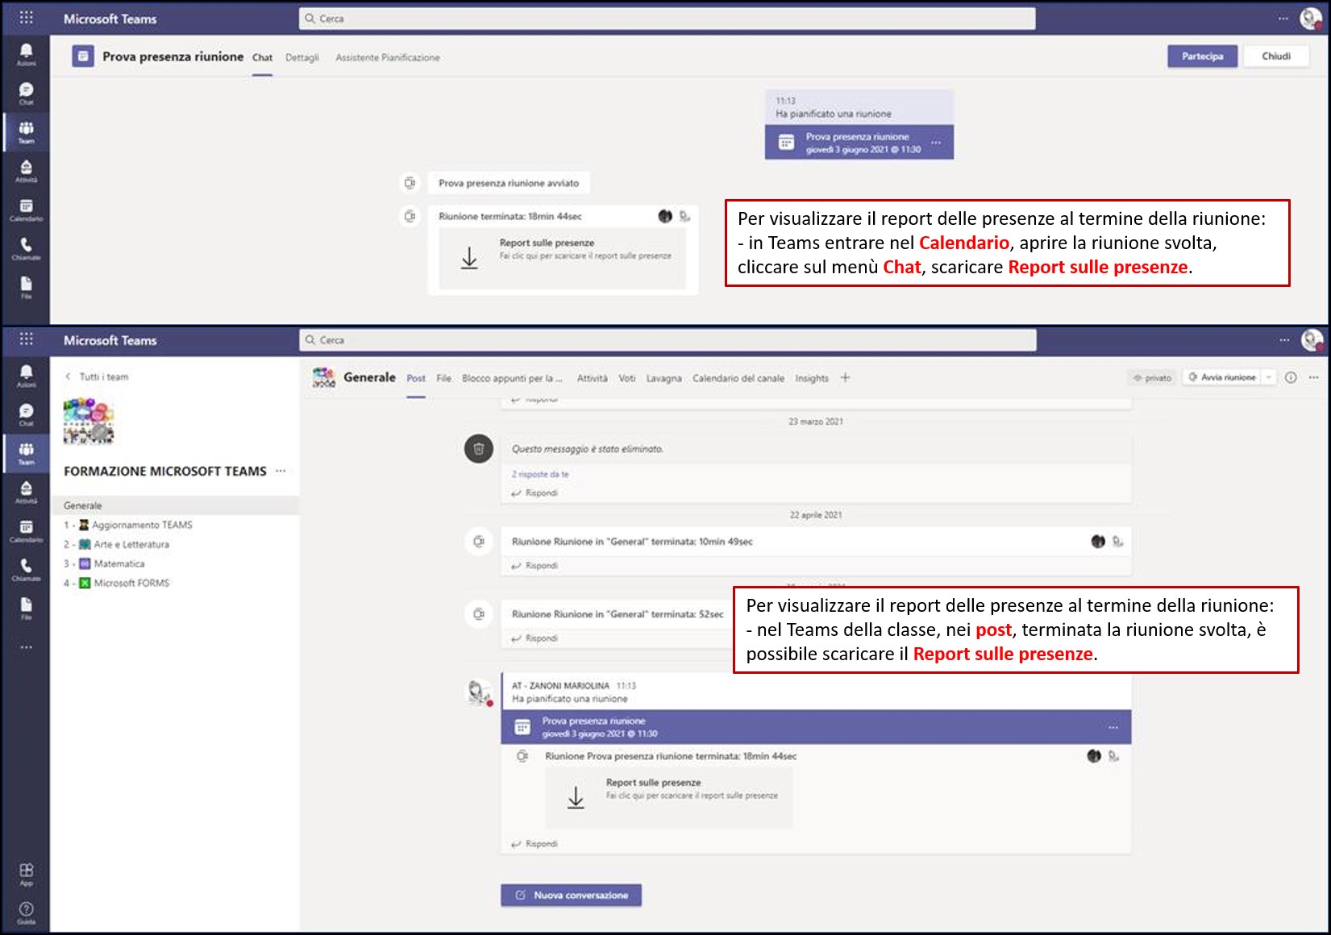
Task: Click the Partecipa button
Action: (x=1202, y=56)
